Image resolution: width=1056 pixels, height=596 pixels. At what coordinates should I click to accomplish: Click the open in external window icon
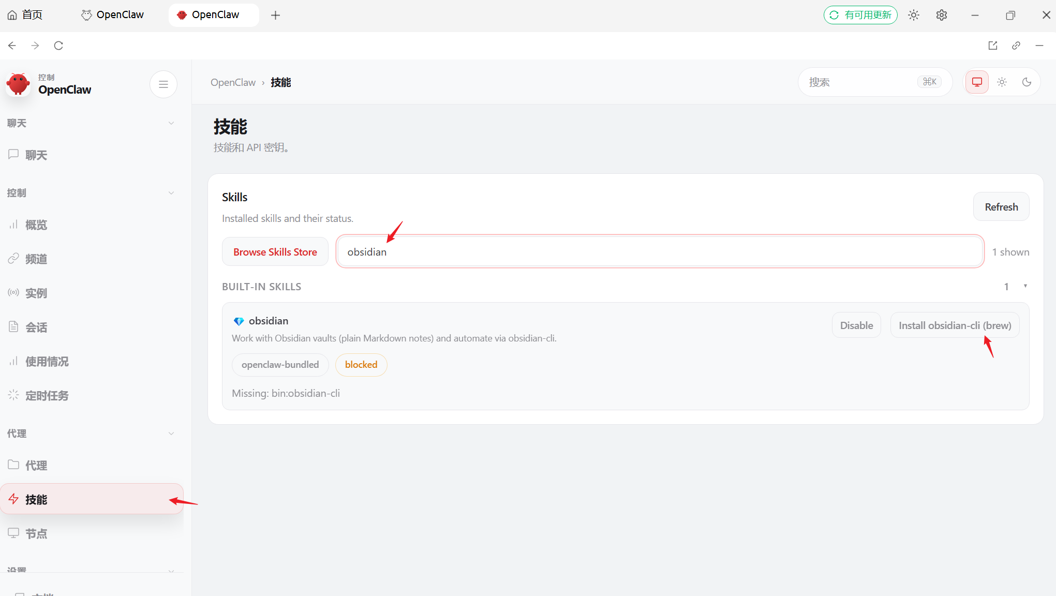pos(992,46)
